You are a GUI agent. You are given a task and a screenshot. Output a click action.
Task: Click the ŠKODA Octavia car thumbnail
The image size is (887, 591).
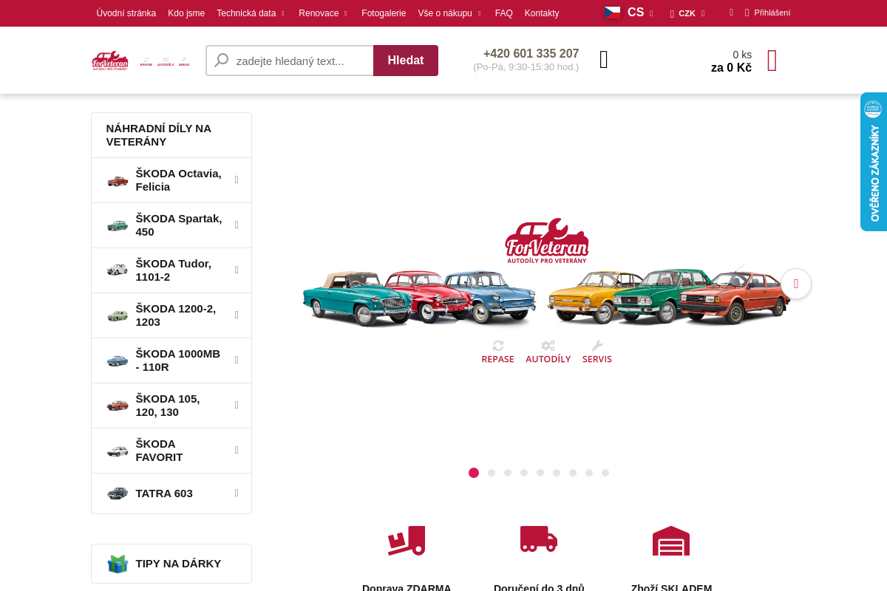pyautogui.click(x=118, y=180)
